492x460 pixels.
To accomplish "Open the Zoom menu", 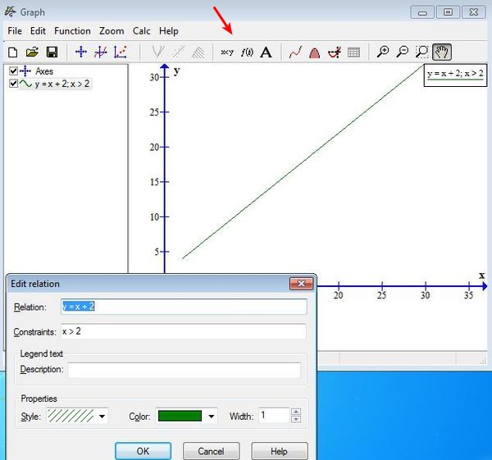I will pos(112,31).
